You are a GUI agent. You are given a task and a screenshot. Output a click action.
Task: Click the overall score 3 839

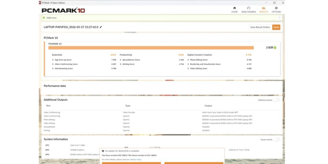coord(269,48)
